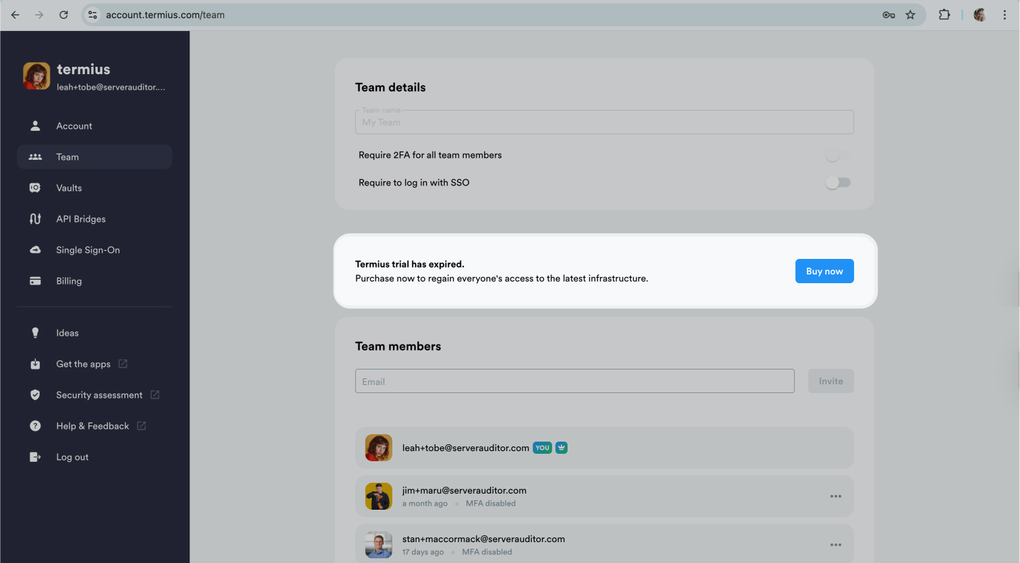Click Log out in the sidebar

coord(94,457)
